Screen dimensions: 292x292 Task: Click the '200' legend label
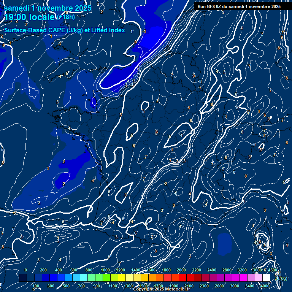[x=43, y=270]
